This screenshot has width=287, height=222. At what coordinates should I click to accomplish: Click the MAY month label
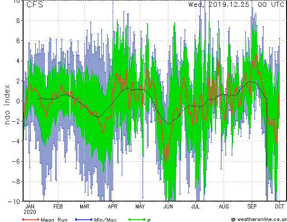tap(140, 207)
